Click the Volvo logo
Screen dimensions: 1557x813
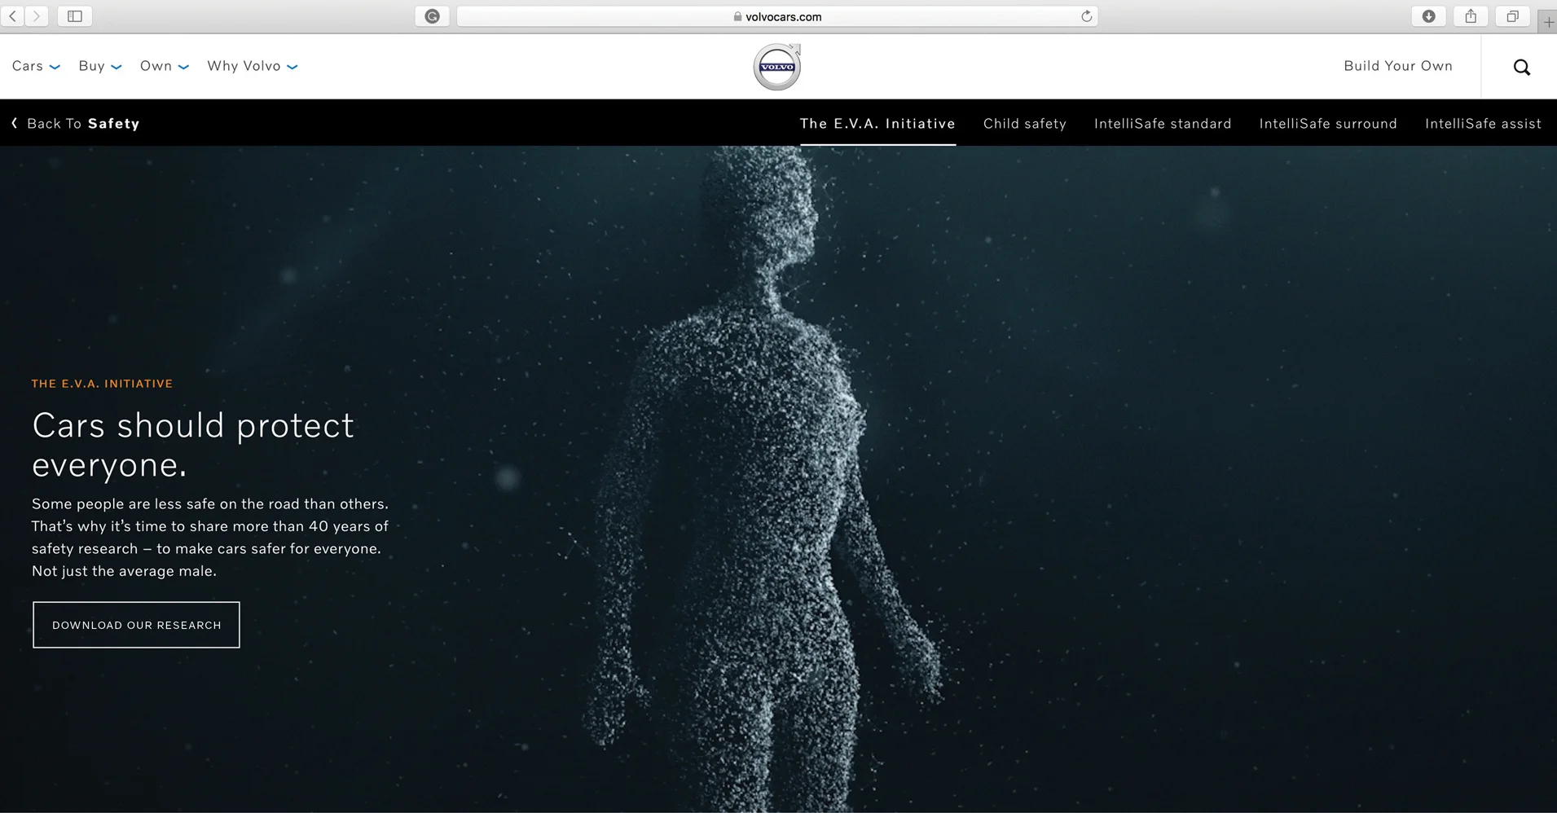[x=777, y=67]
